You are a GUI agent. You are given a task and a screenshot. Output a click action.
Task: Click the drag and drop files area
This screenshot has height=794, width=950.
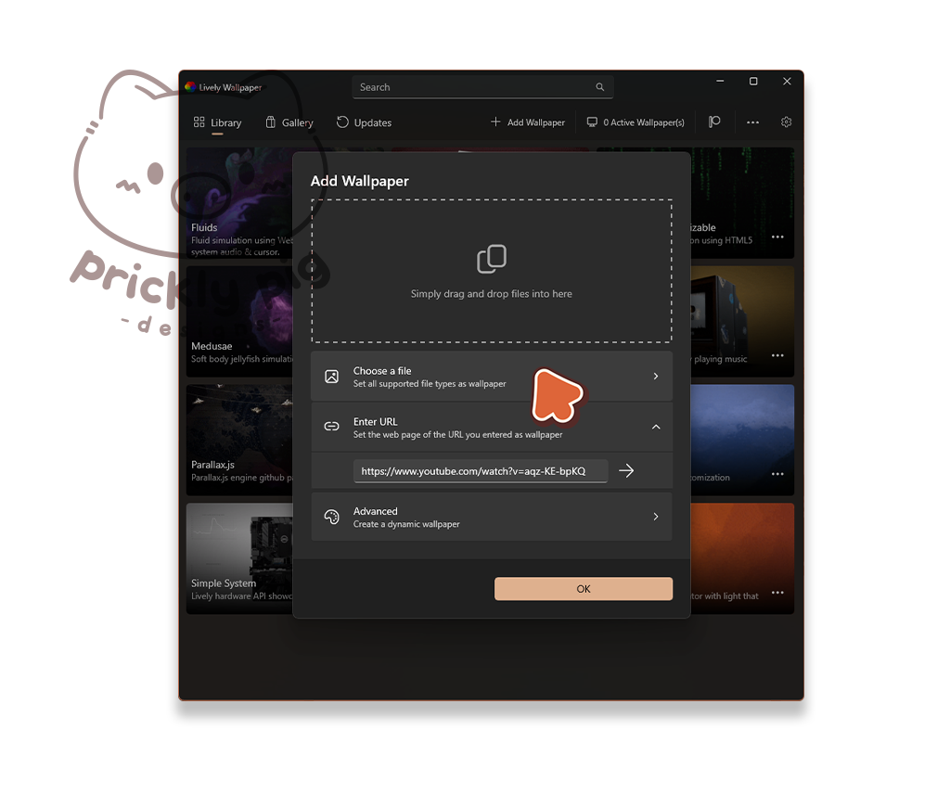(x=492, y=271)
